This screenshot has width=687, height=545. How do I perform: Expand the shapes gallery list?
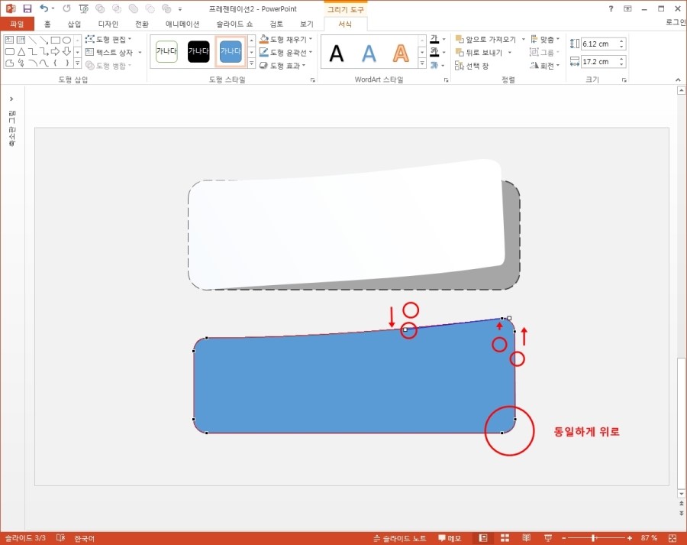click(x=78, y=63)
